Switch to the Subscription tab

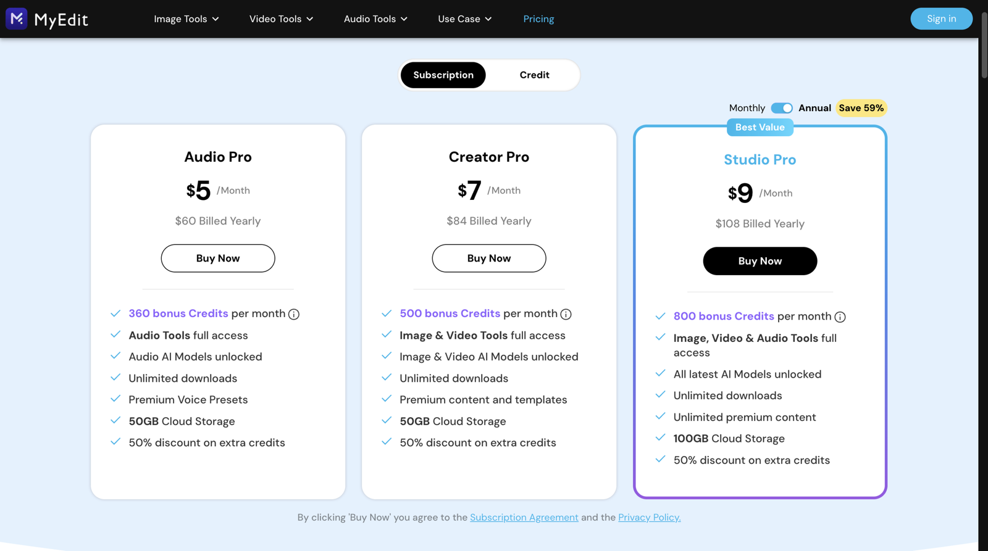click(443, 75)
